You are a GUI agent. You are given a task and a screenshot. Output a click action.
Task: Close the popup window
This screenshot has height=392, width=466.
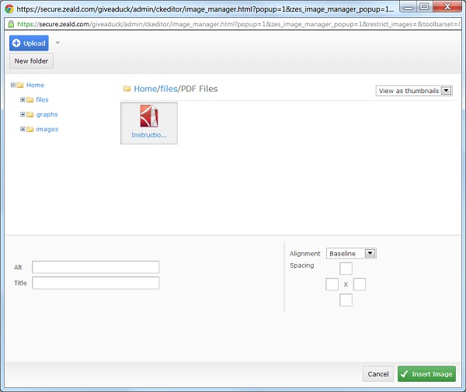pos(447,6)
